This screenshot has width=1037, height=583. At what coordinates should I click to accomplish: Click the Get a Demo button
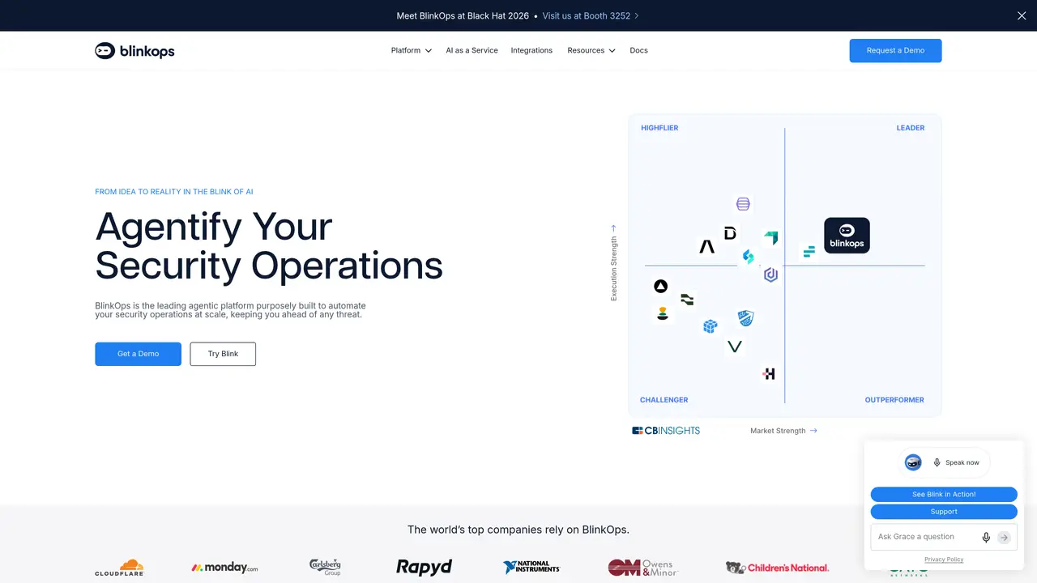[138, 354]
